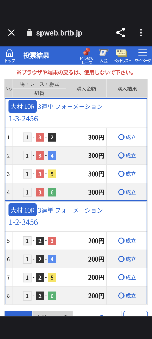The height and width of the screenshot is (339, 152).
Task: Tap 成立 circle icon in row 1
Action: (x=121, y=137)
